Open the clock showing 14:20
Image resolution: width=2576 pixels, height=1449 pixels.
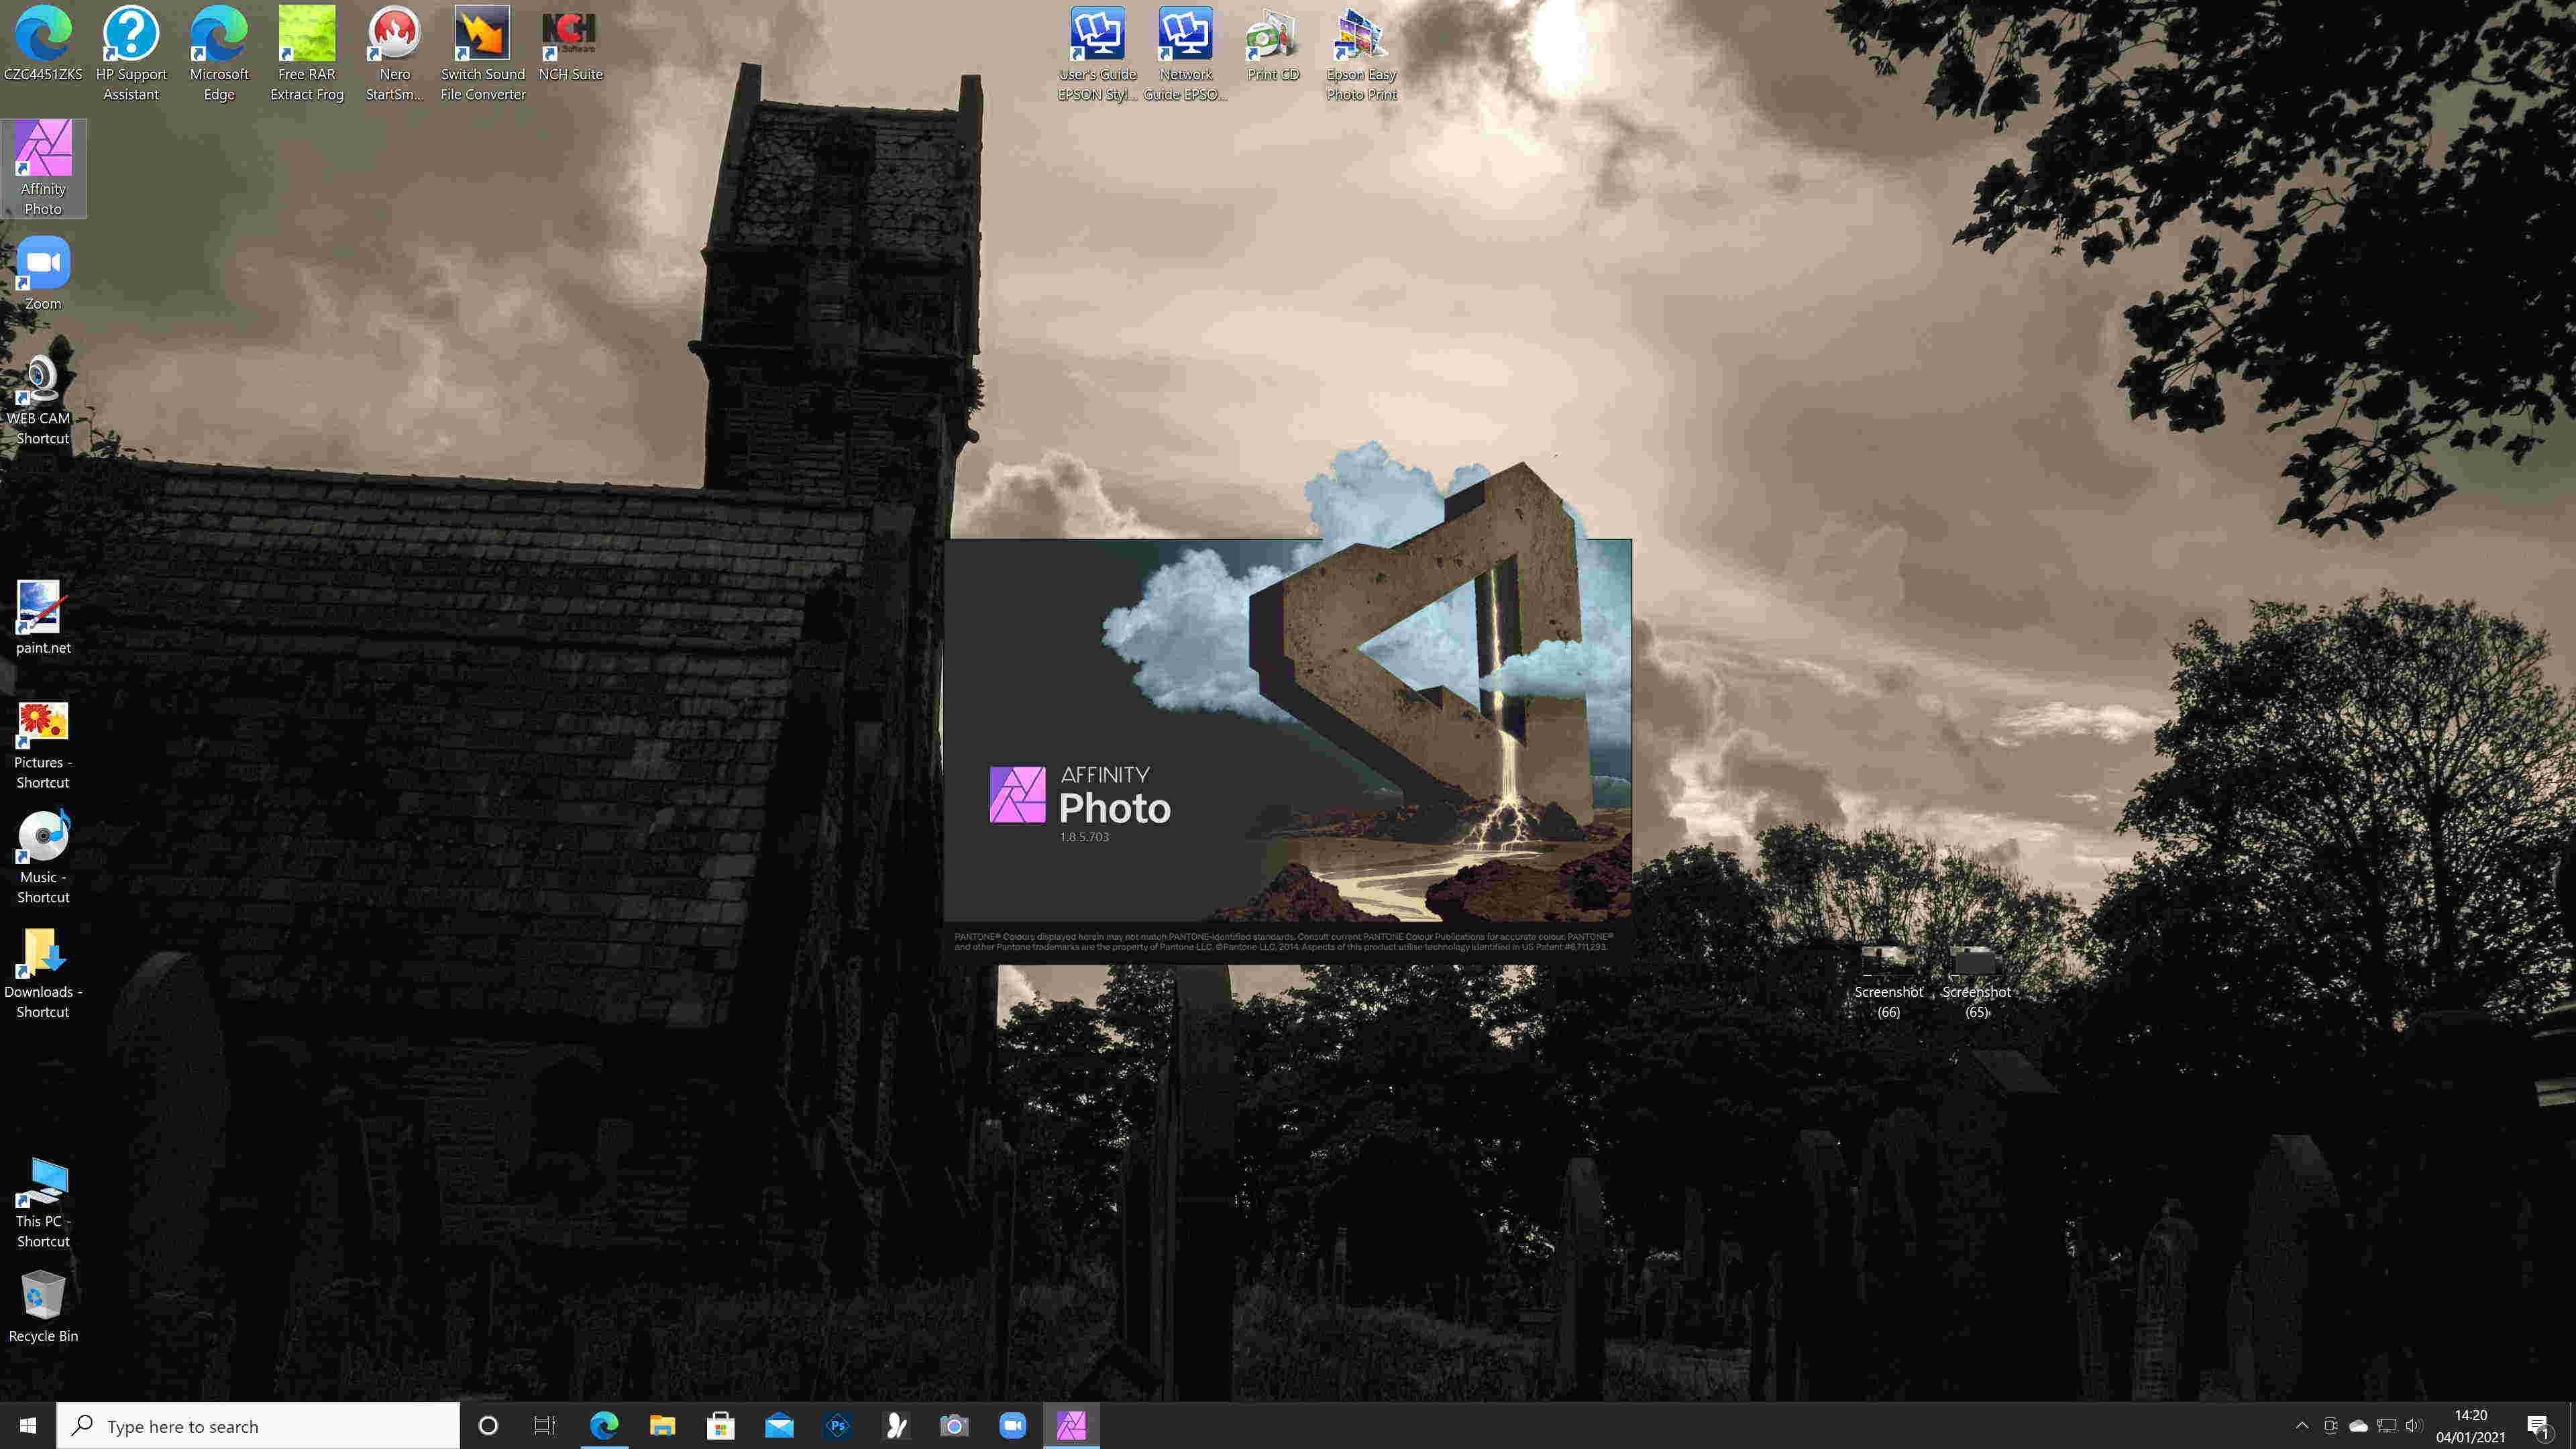pos(2470,1425)
